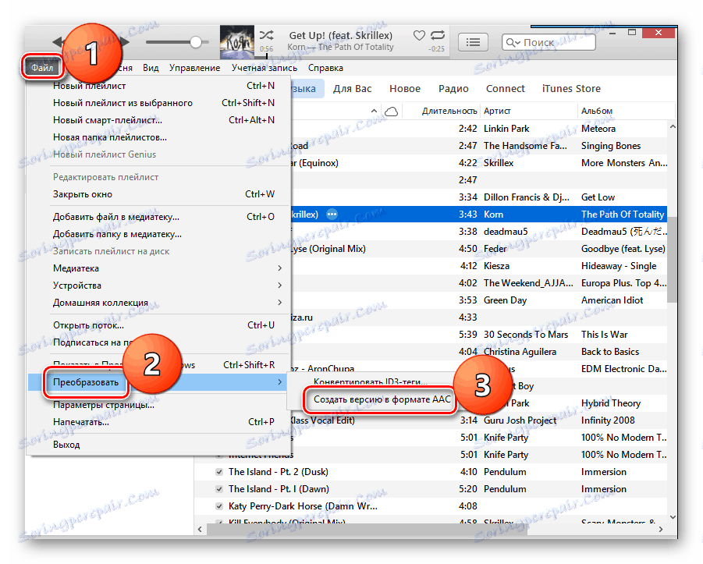Open the iTunes Store tab

pos(571,89)
